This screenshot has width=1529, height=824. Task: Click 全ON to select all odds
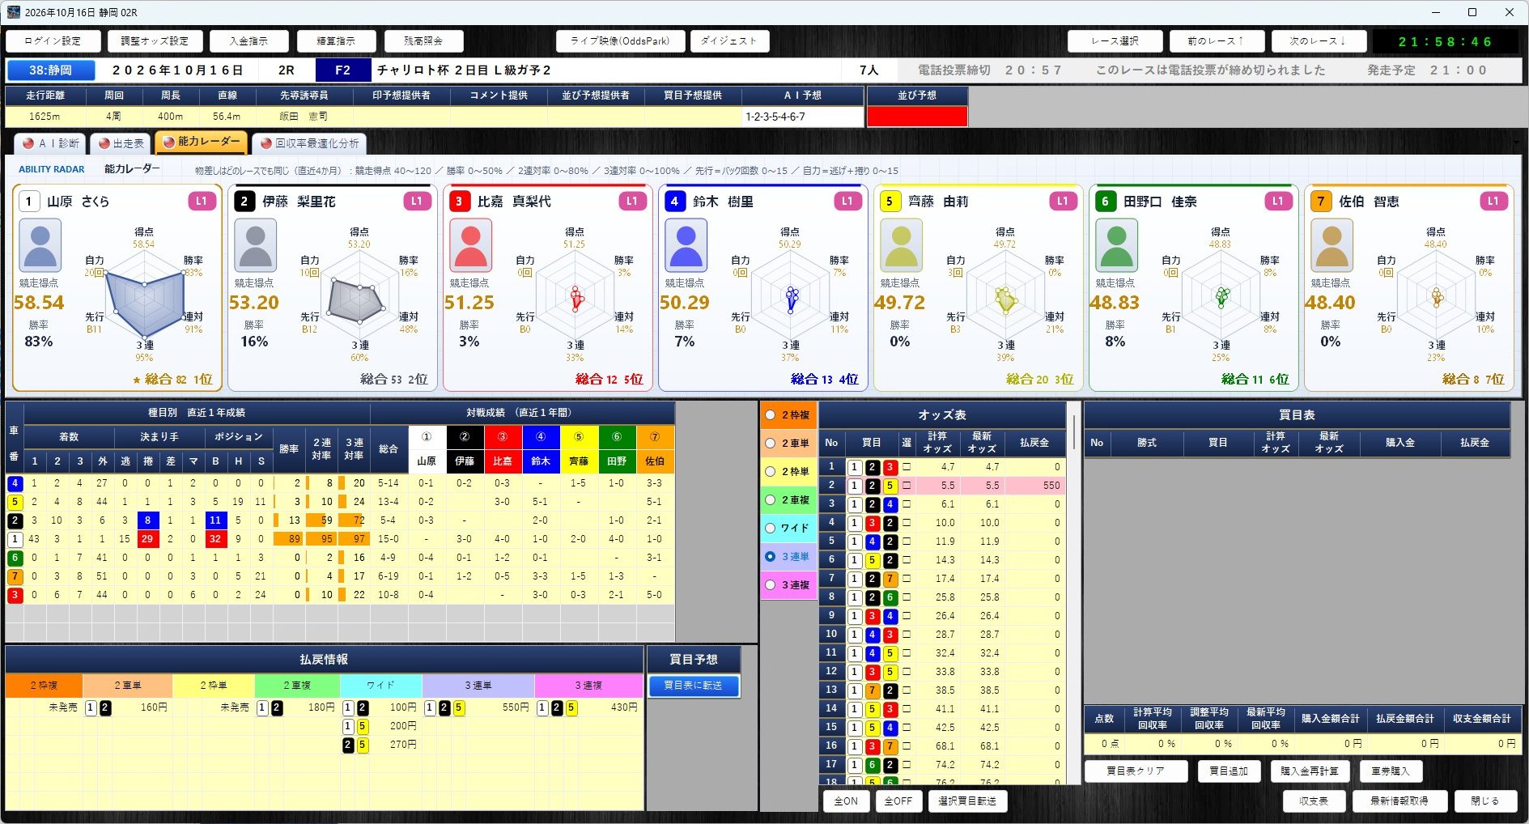[x=846, y=801]
